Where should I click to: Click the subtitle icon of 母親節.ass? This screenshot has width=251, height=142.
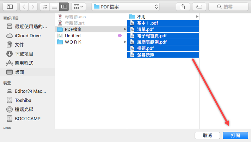pyautogui.click(x=60, y=17)
